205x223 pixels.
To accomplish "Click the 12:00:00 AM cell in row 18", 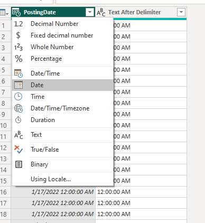I will click(x=141, y=214).
